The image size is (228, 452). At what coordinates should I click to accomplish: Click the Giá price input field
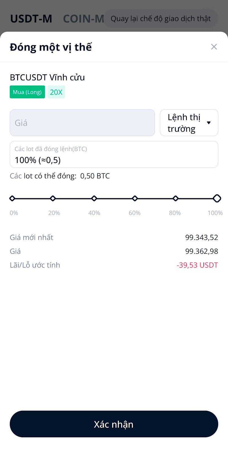coord(82,123)
